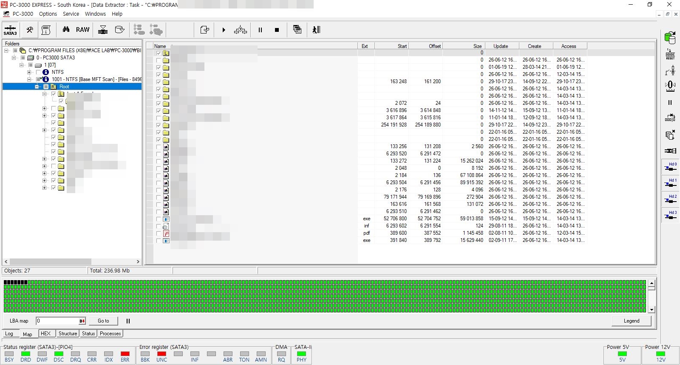Click the circuit switch icon in right sidebar
Screen dimensions: 680x365
(x=670, y=70)
